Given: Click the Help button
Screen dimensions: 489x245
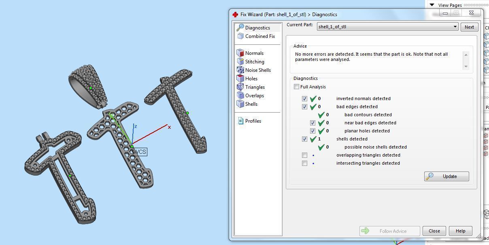Looking at the screenshot, I should coord(460,231).
